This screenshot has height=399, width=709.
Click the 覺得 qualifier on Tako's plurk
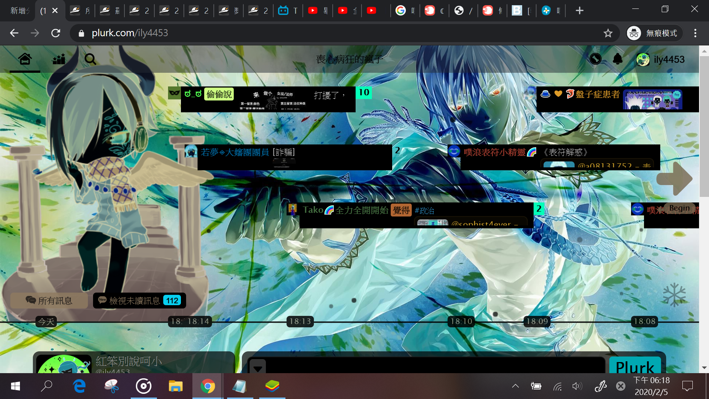[x=401, y=210]
